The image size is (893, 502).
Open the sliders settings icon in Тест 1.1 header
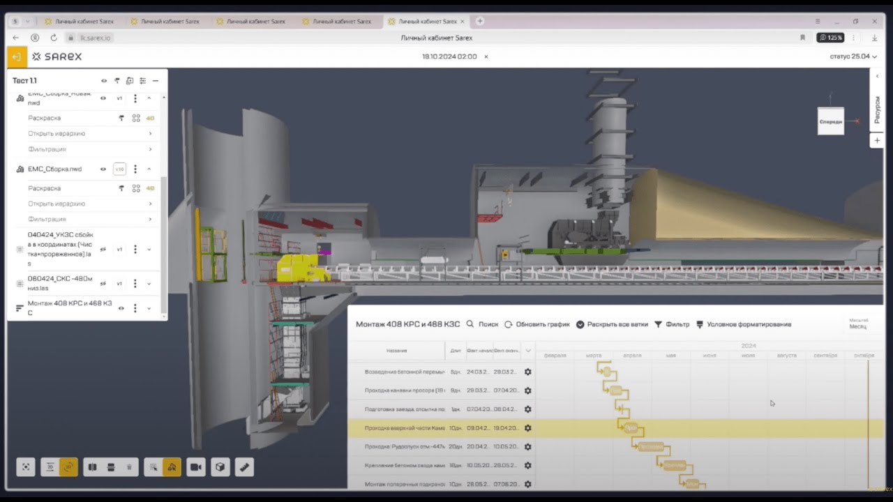(143, 81)
